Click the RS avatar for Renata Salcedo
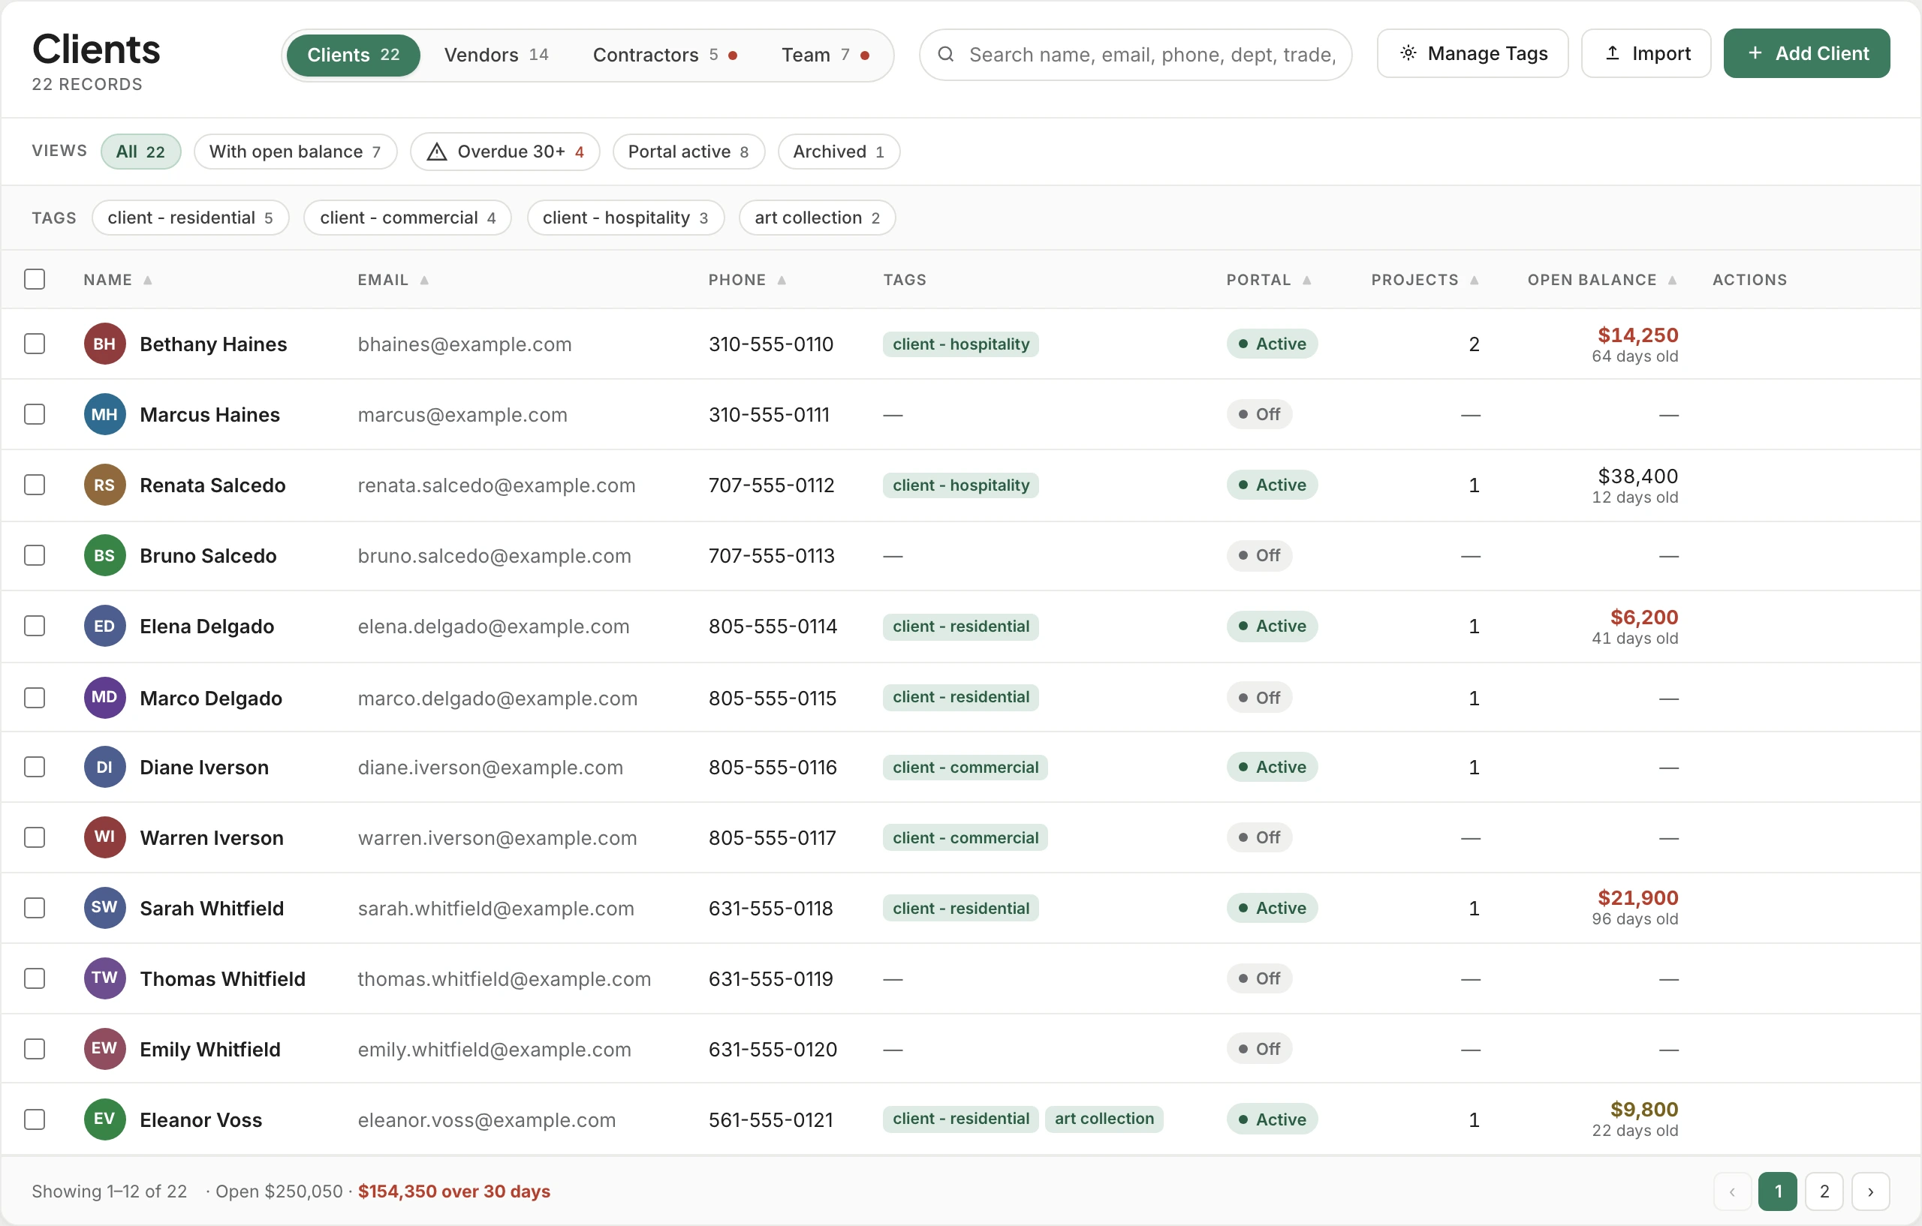The image size is (1922, 1226). pyautogui.click(x=104, y=485)
